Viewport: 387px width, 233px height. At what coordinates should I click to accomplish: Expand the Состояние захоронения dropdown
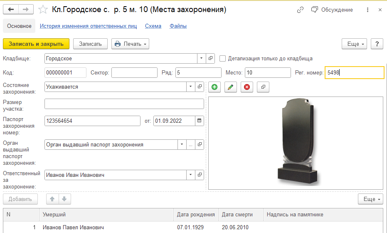(x=190, y=87)
